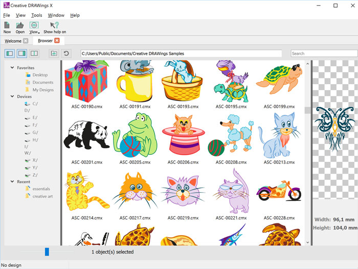Viewport: 358px width, 269px height.
Task: Click the refresh browser icon
Action: pos(66,53)
